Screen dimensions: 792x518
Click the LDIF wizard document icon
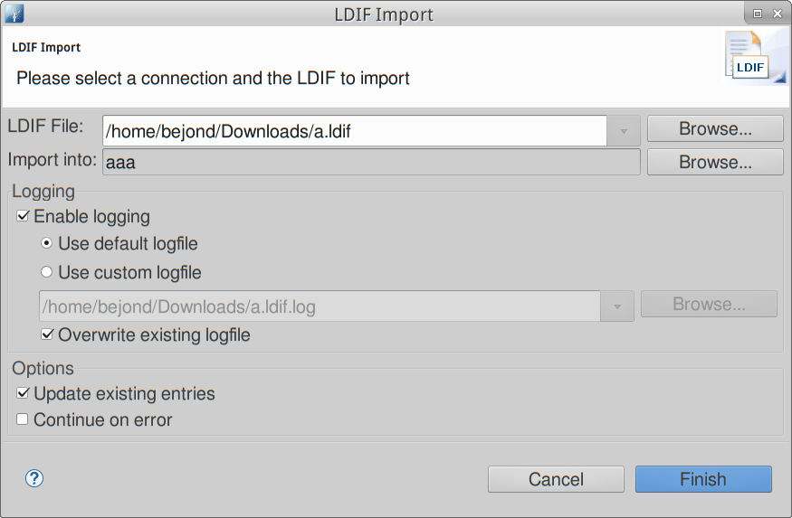click(x=755, y=58)
